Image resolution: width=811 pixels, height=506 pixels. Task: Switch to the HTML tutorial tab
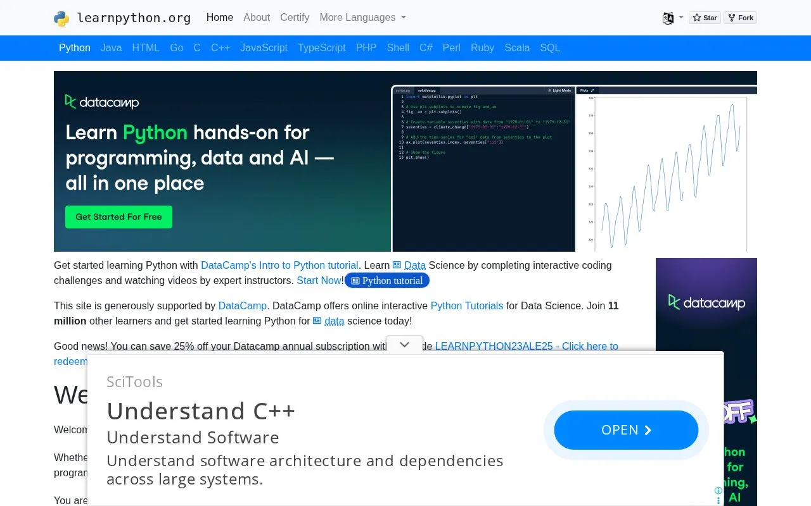click(x=146, y=48)
